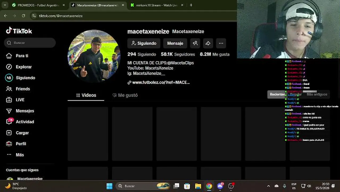Click the Chrome taskbar icon
The image size is (340, 192).
[x=209, y=186]
